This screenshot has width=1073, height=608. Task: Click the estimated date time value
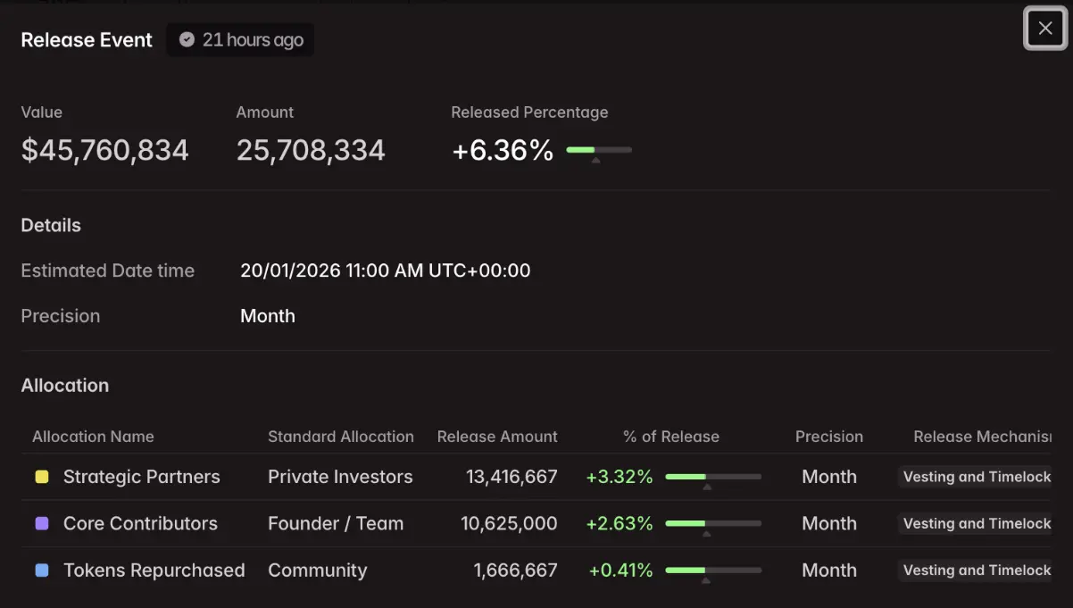[385, 271]
